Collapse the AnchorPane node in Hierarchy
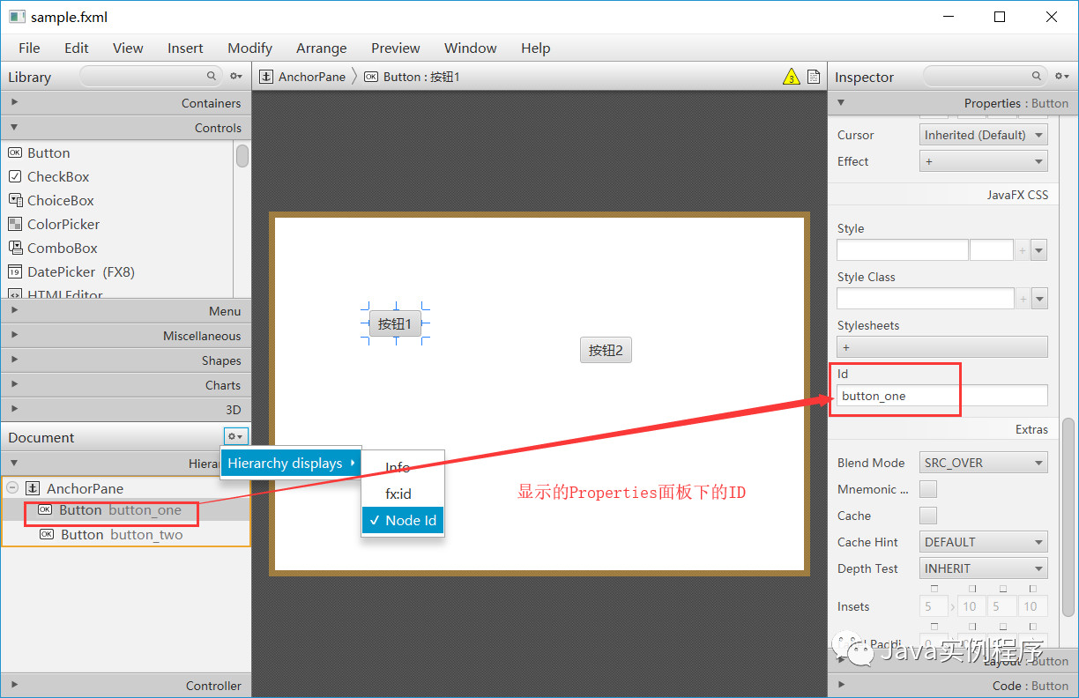This screenshot has width=1079, height=698. 11,487
